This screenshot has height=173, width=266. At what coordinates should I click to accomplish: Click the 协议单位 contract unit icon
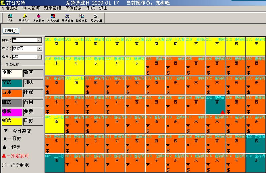click(82, 18)
